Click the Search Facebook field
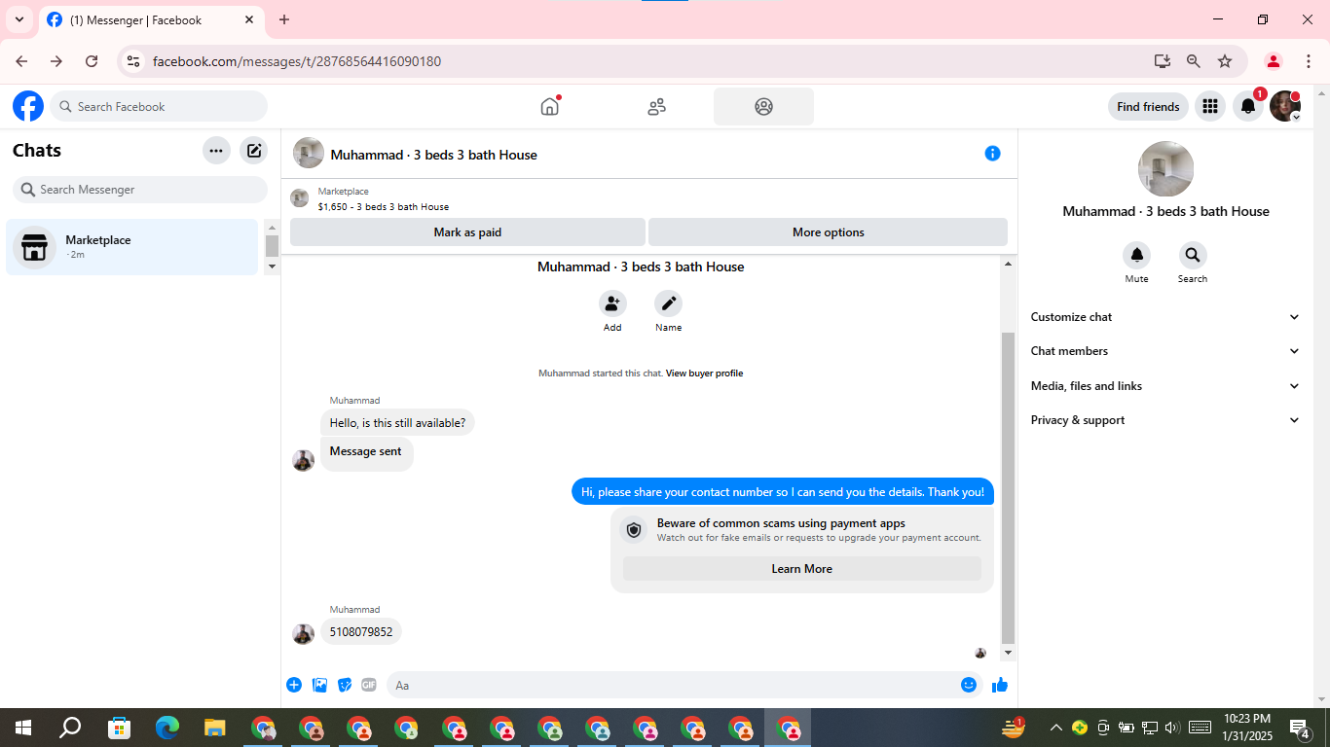Screen dimensions: 1330x747 tap(159, 106)
